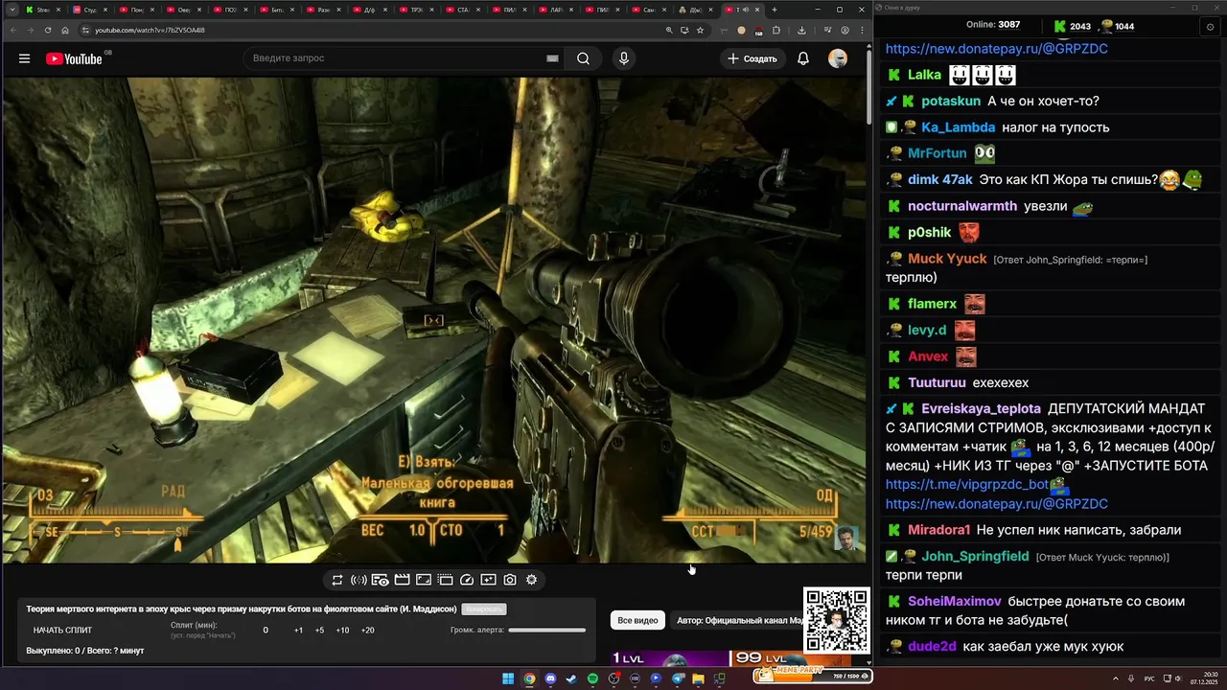Open the top donatepay.ru/@GRPZDC link in chat
This screenshot has width=1227, height=690.
tap(996, 49)
